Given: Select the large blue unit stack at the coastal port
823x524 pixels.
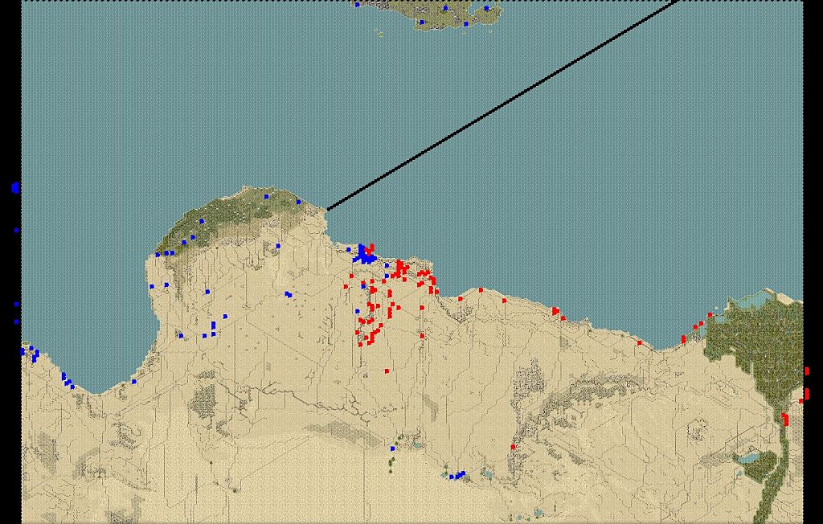Looking at the screenshot, I should (365, 256).
